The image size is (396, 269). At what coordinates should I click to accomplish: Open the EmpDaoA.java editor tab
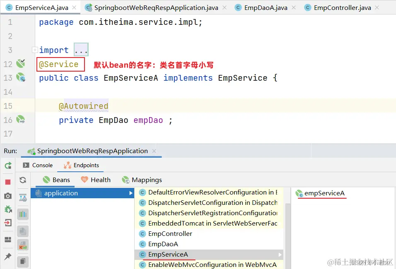[x=266, y=7]
